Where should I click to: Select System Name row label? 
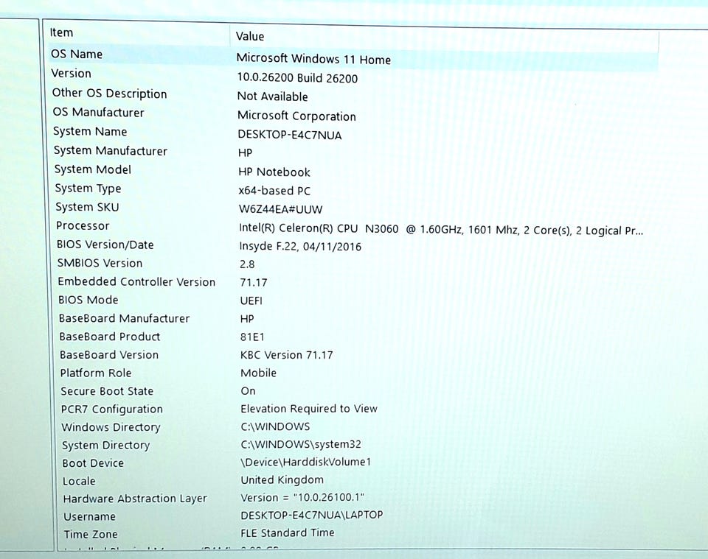[90, 131]
